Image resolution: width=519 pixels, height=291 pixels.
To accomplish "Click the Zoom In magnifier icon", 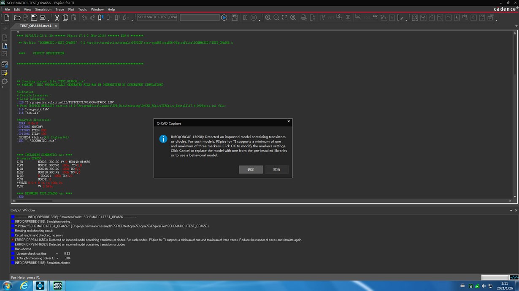I will (x=268, y=18).
